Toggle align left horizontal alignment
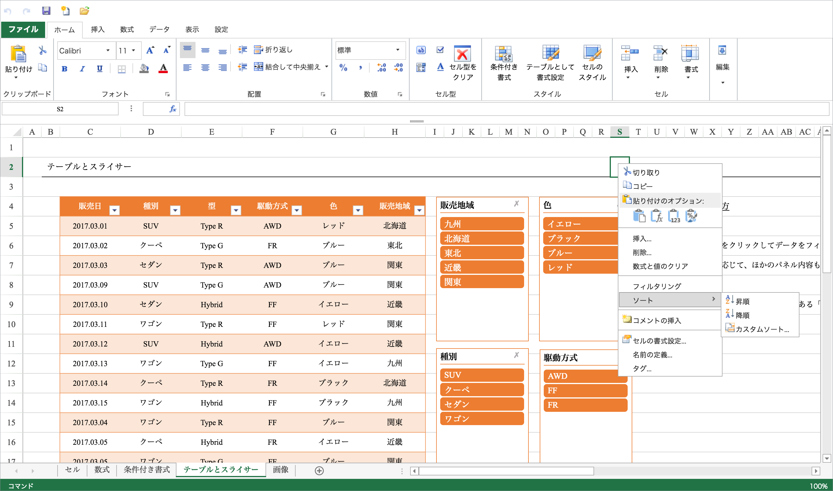The width and height of the screenshot is (833, 491). 187,68
